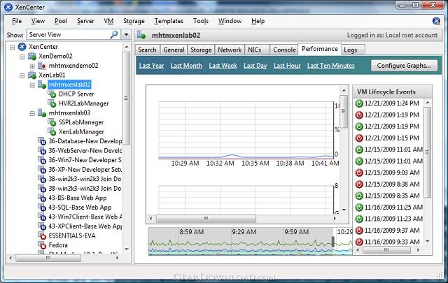
Task: Show the Last Month graph range
Action: tap(186, 66)
